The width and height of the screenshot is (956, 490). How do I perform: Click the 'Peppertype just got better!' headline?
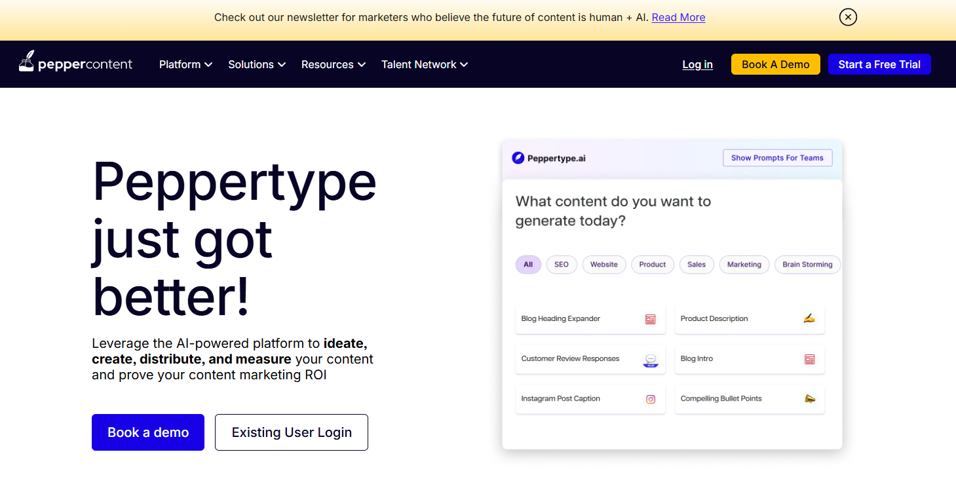235,238
